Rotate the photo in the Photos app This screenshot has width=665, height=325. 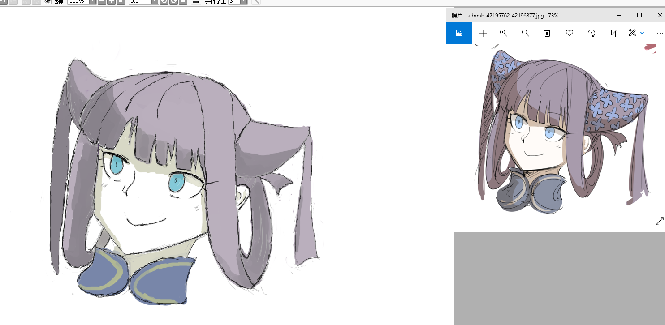pos(592,33)
